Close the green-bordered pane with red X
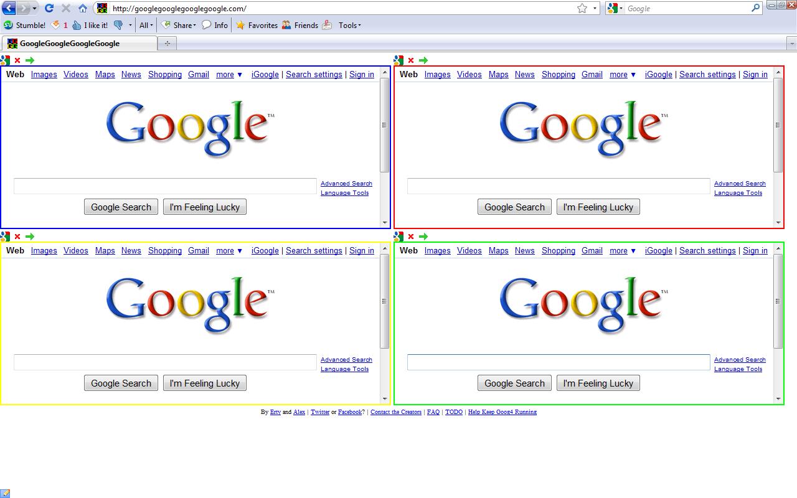 coord(411,237)
